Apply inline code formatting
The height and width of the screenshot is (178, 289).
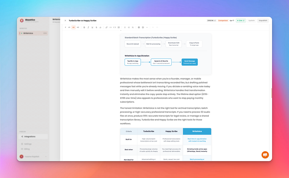111,27
